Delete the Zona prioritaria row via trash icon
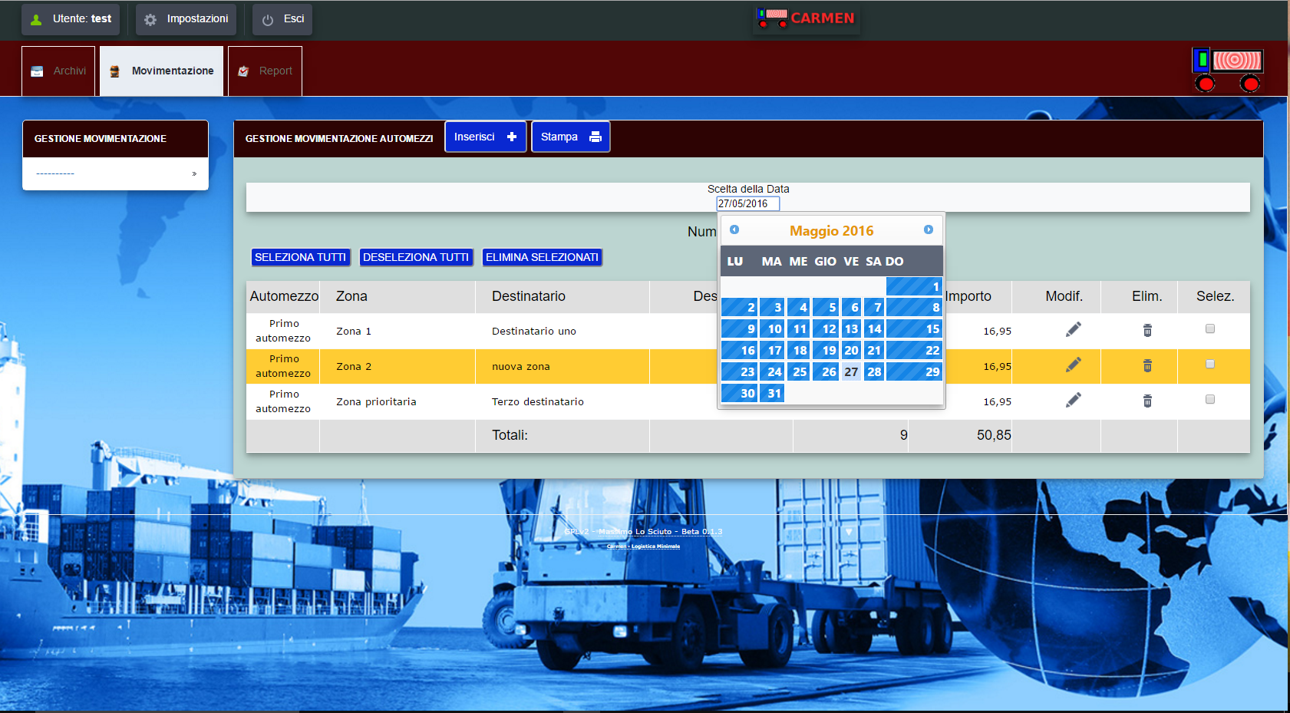Viewport: 1290px width, 713px height. coord(1147,401)
